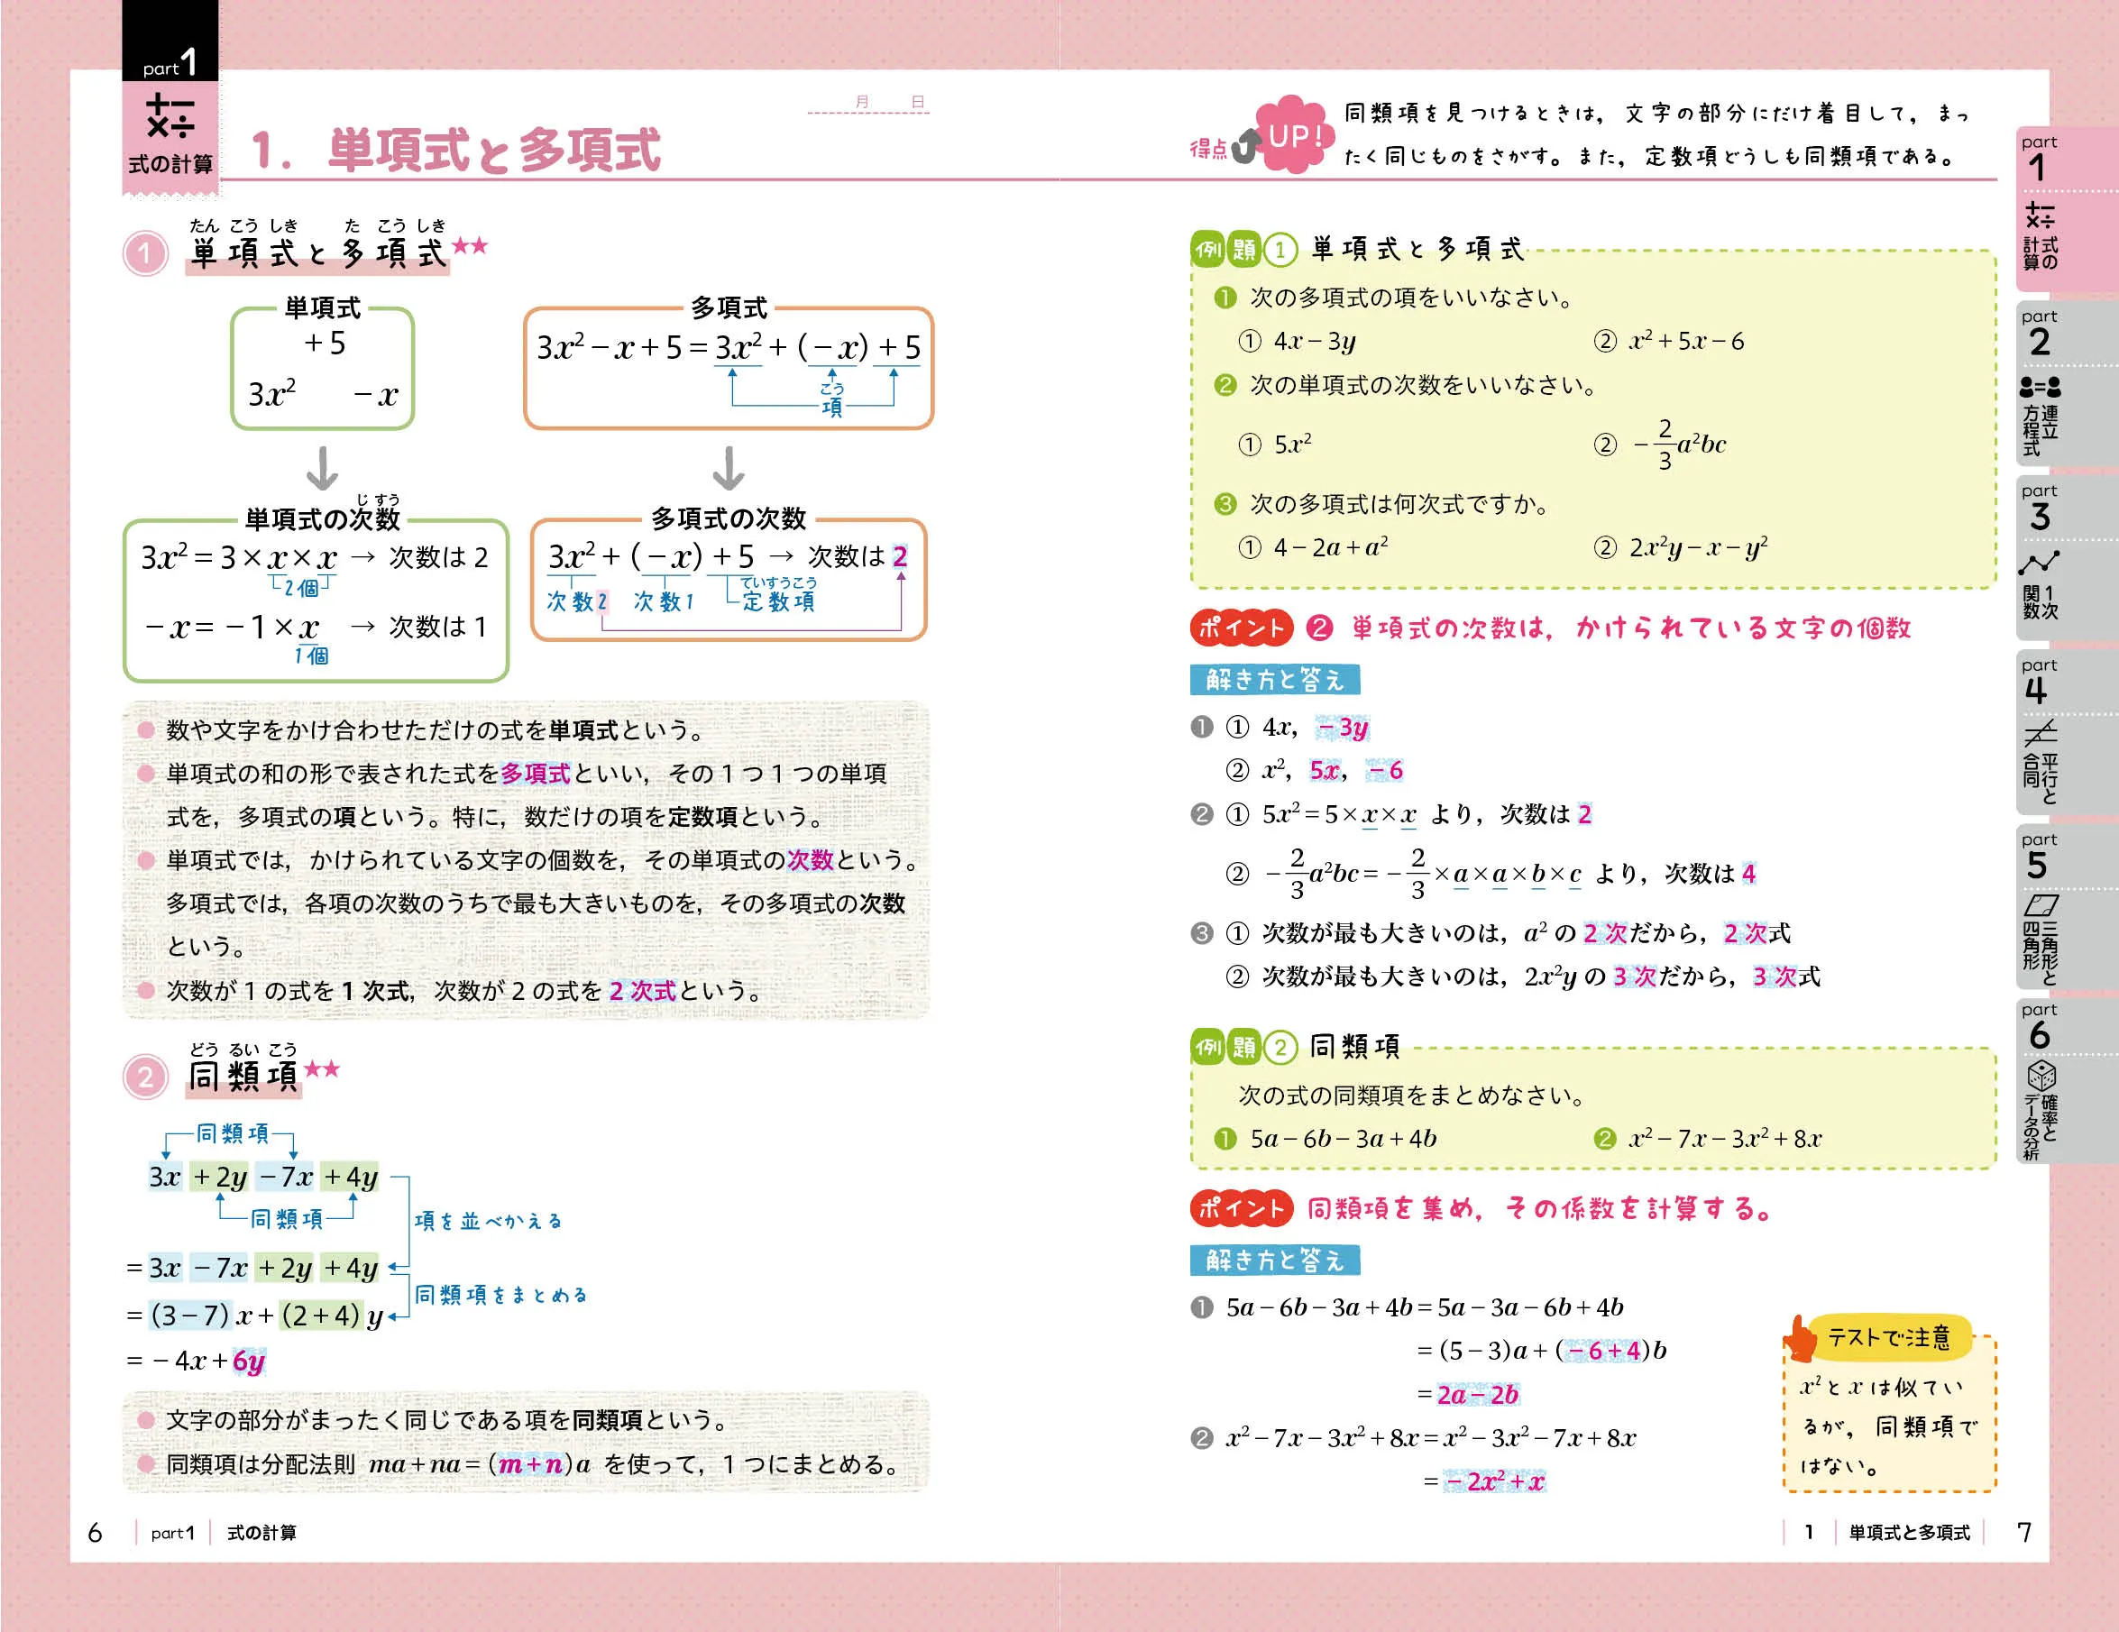Click the down arrow under the 多項式 box
Viewport: 2119px width, 1632px height.
pos(729,469)
